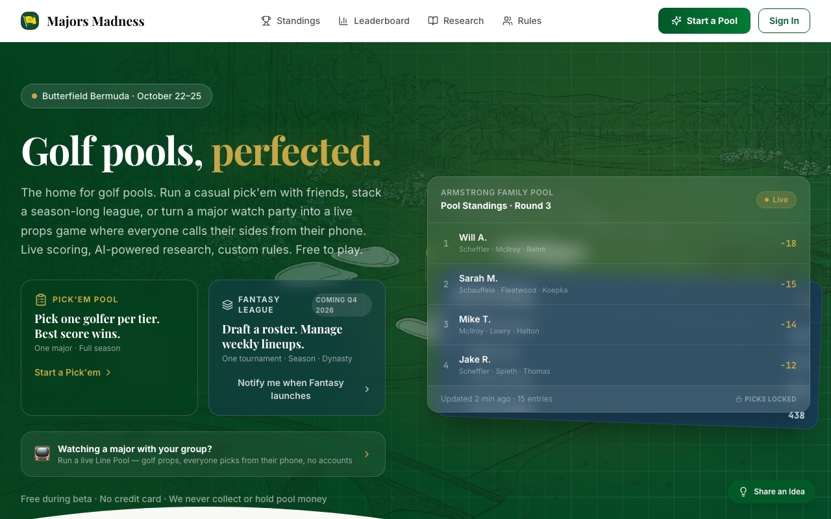Click the open book icon beside Research
Image resolution: width=831 pixels, height=519 pixels.
coord(433,21)
